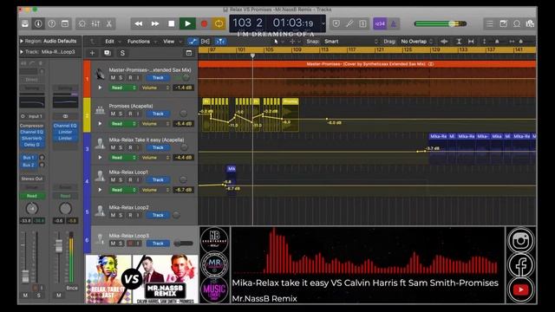Open List Editors icon
Image resolution: width=555 pixels, height=312 pixels.
coord(489,23)
